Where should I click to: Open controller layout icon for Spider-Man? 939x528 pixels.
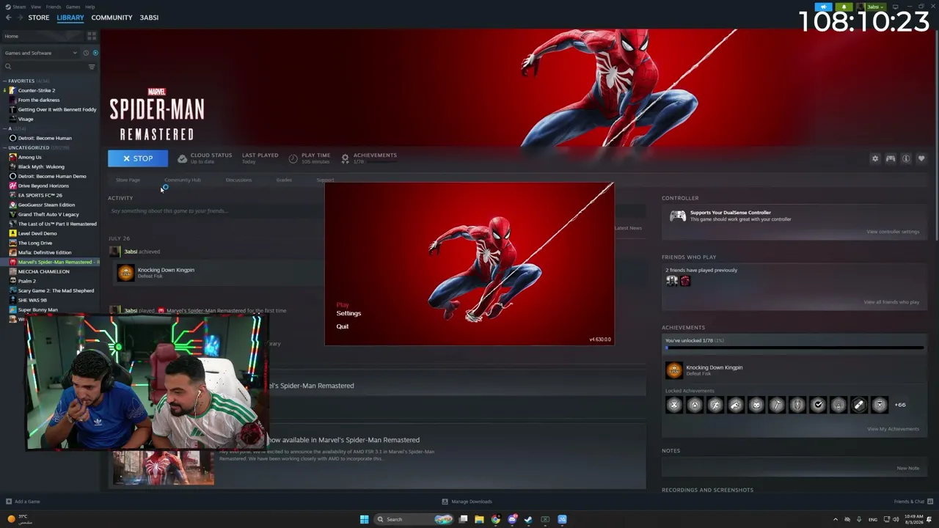tap(891, 158)
